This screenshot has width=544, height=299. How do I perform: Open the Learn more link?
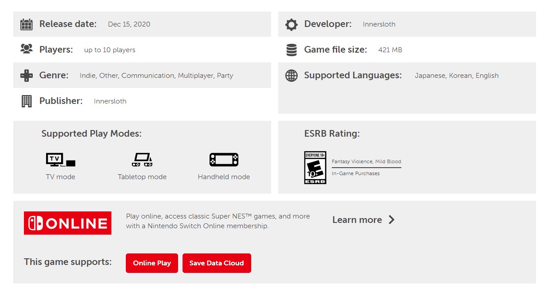click(x=363, y=220)
